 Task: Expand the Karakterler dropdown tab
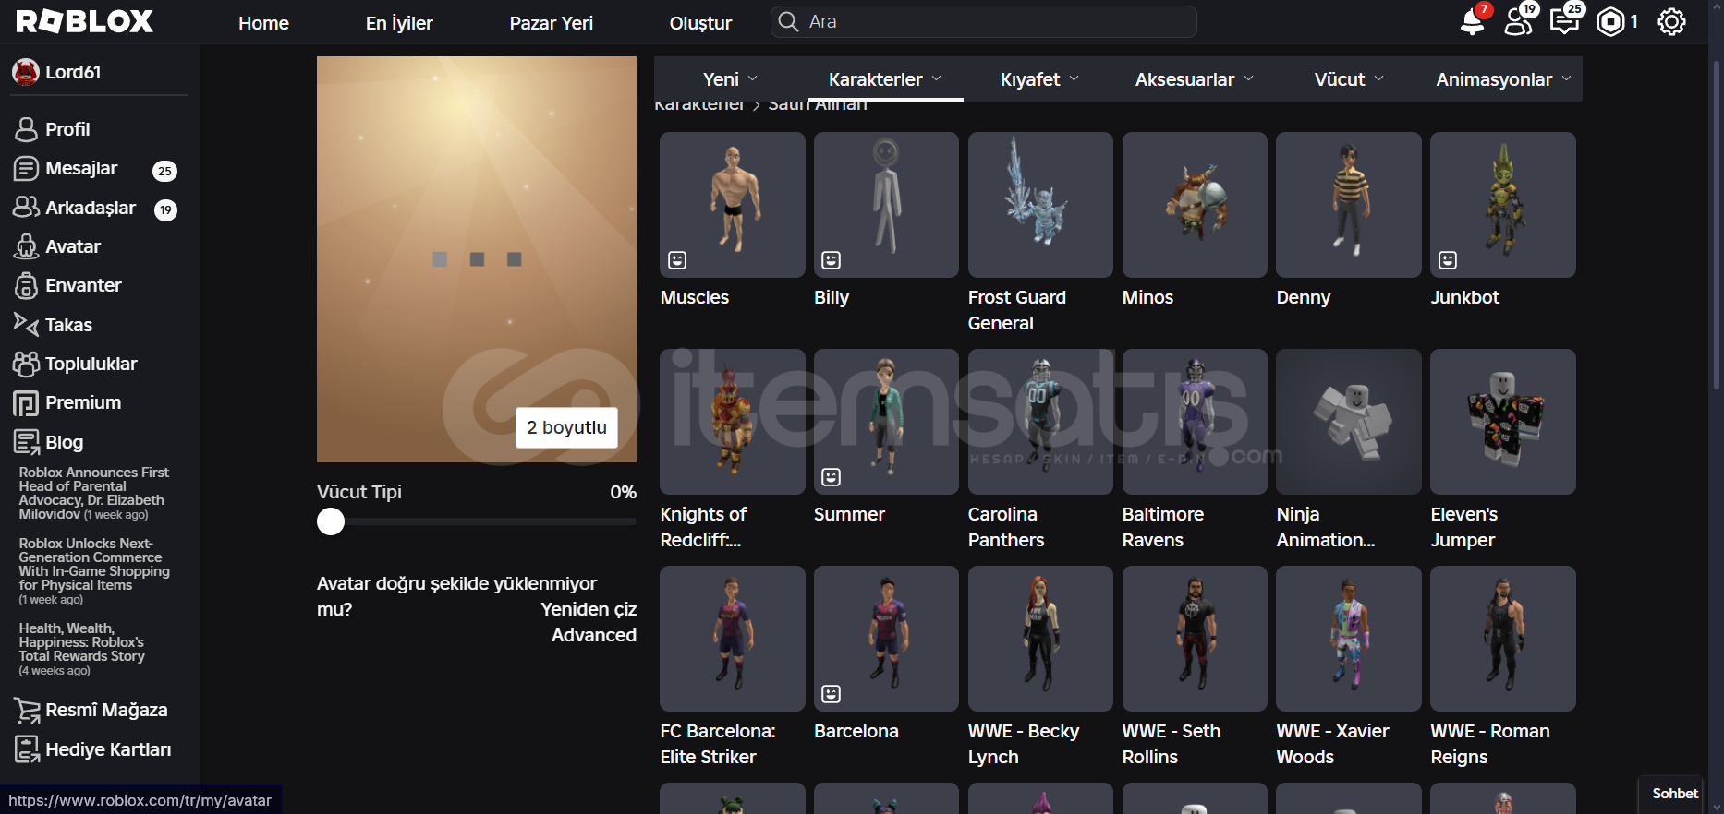(885, 79)
